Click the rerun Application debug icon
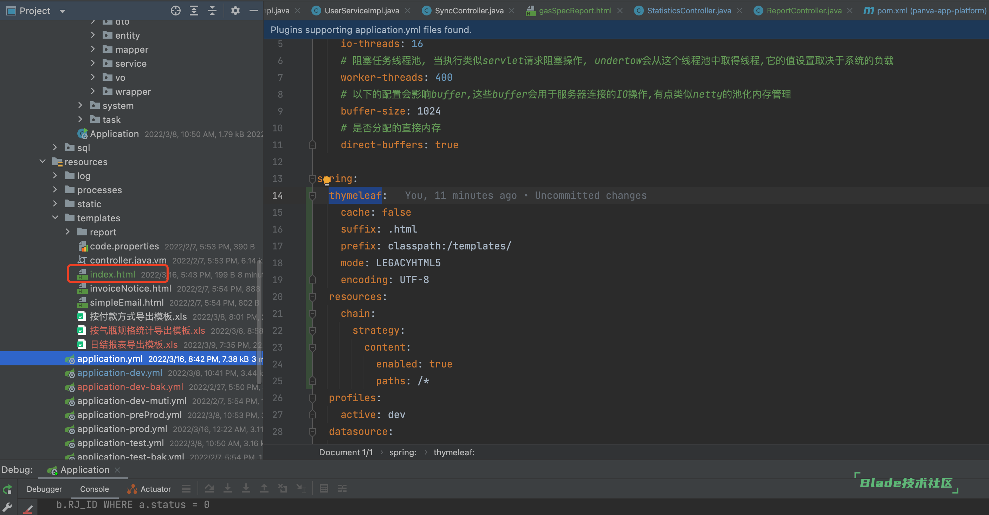This screenshot has height=515, width=989. 7,489
